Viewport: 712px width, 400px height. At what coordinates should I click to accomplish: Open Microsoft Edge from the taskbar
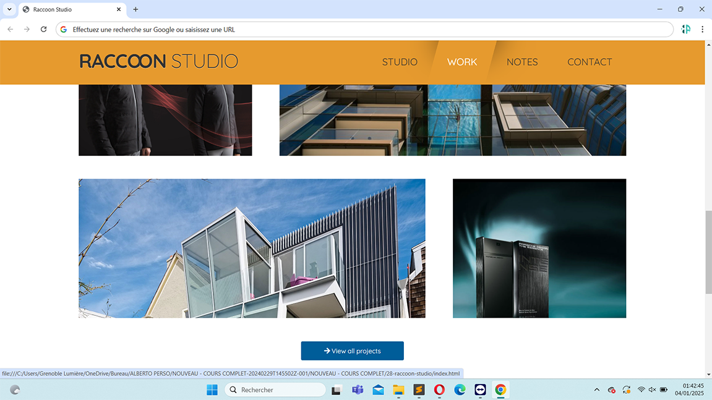click(460, 389)
